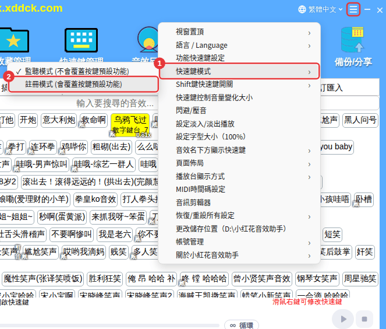The height and width of the screenshot is (329, 386).
Task: Play the 贱笑 sound
Action: (119, 252)
